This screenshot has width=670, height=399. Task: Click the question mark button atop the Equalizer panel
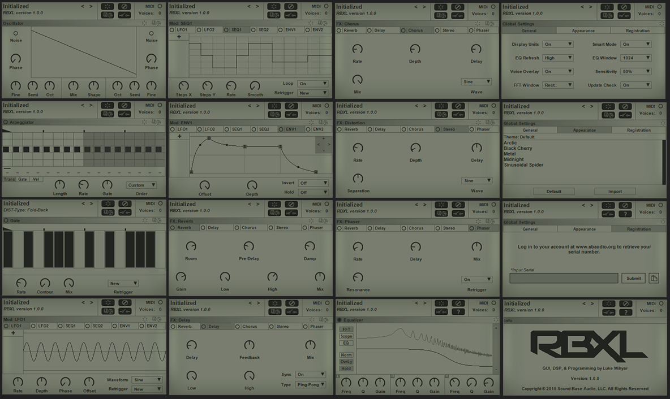pyautogui.click(x=458, y=312)
